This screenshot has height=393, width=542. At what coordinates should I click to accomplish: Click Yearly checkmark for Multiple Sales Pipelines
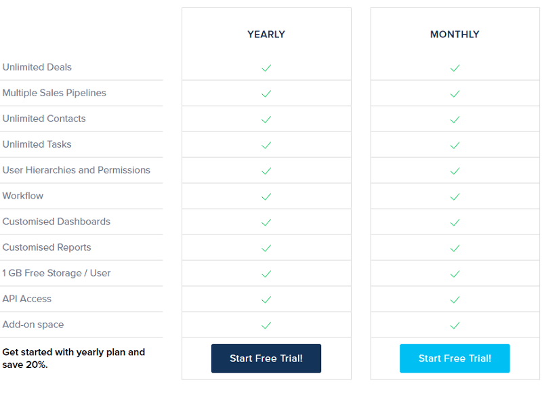266,94
